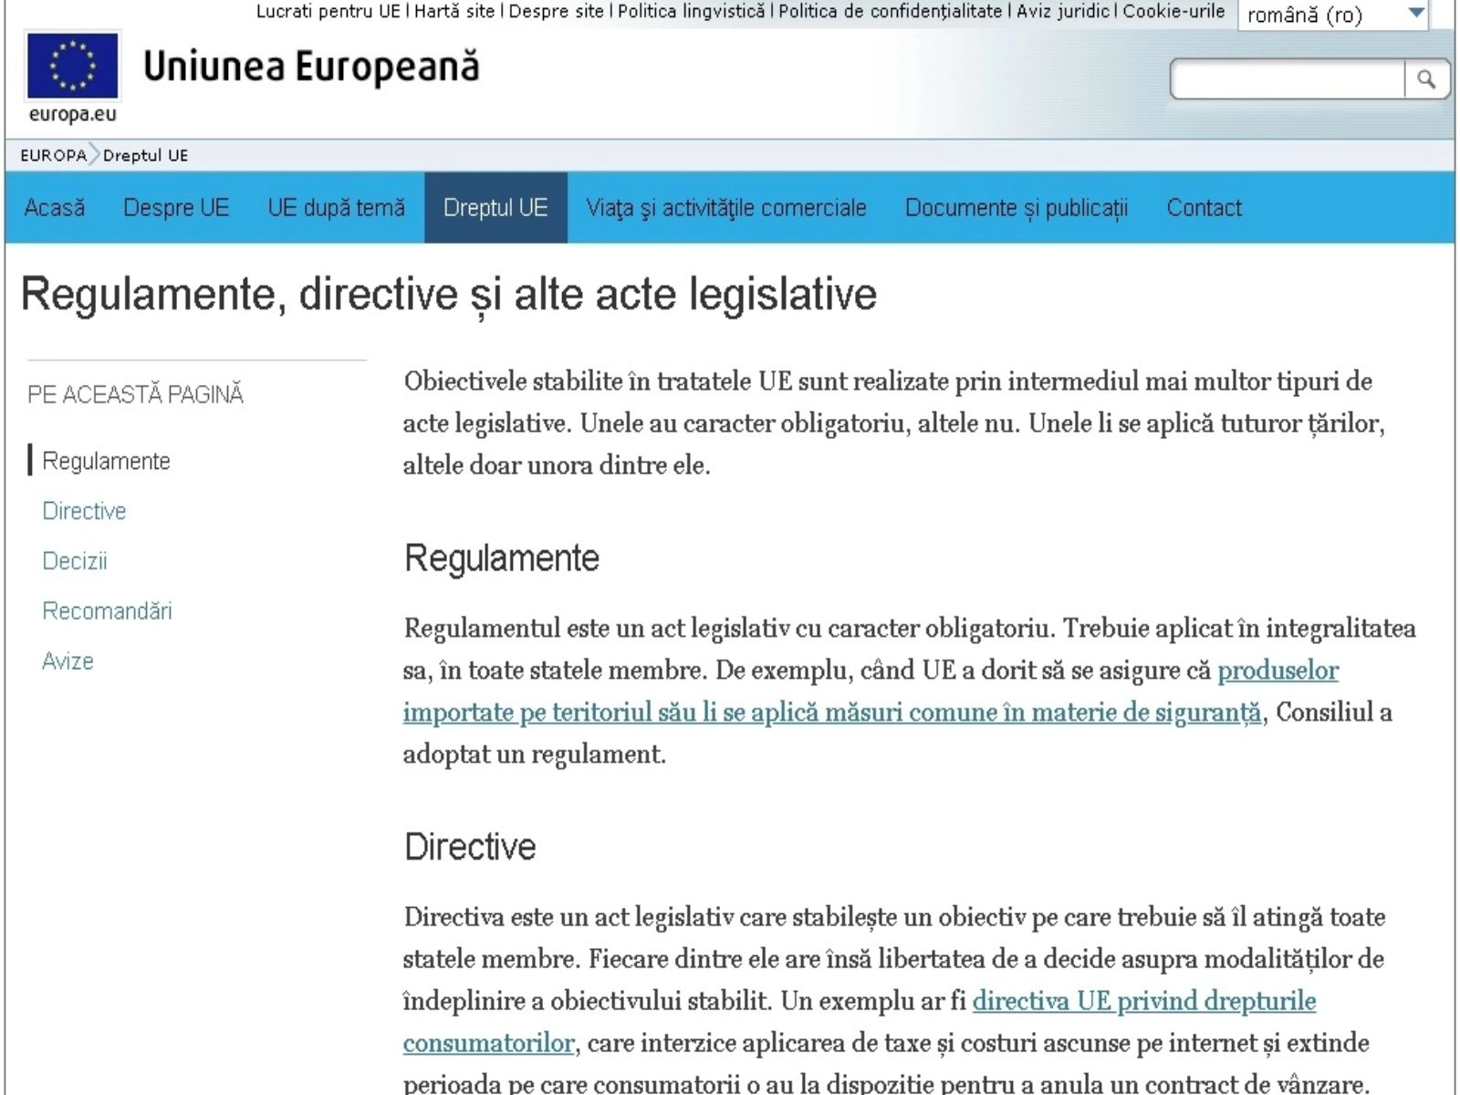Open Viața și activitățile comerciale menu

coord(725,208)
